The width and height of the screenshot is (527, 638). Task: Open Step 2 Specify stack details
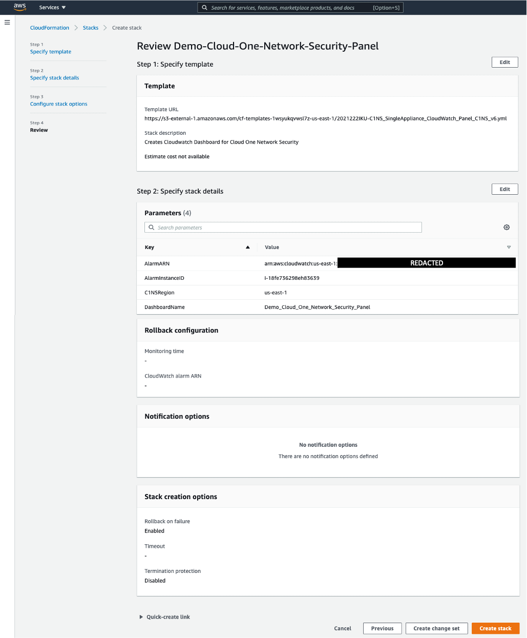click(55, 78)
